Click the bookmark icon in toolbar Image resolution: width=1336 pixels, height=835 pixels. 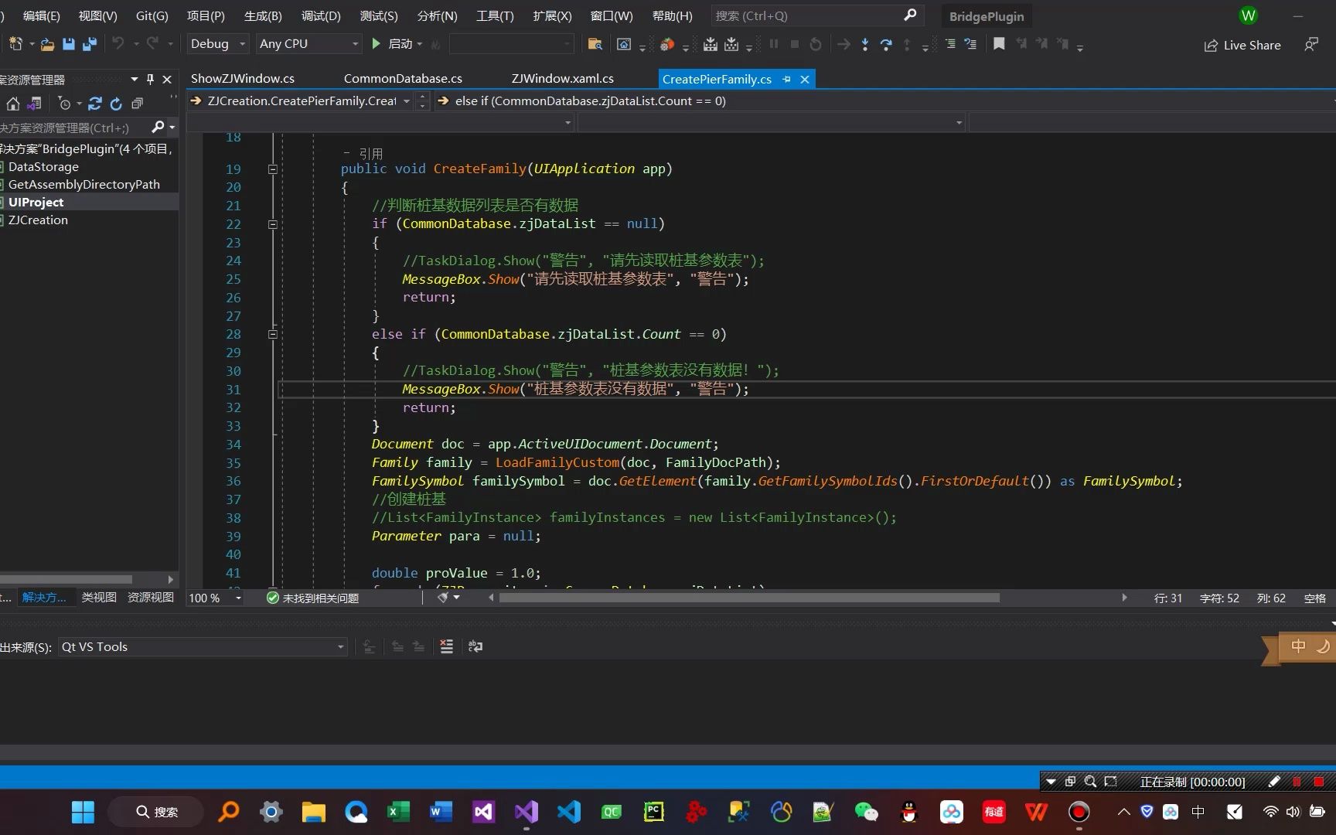tap(999, 44)
